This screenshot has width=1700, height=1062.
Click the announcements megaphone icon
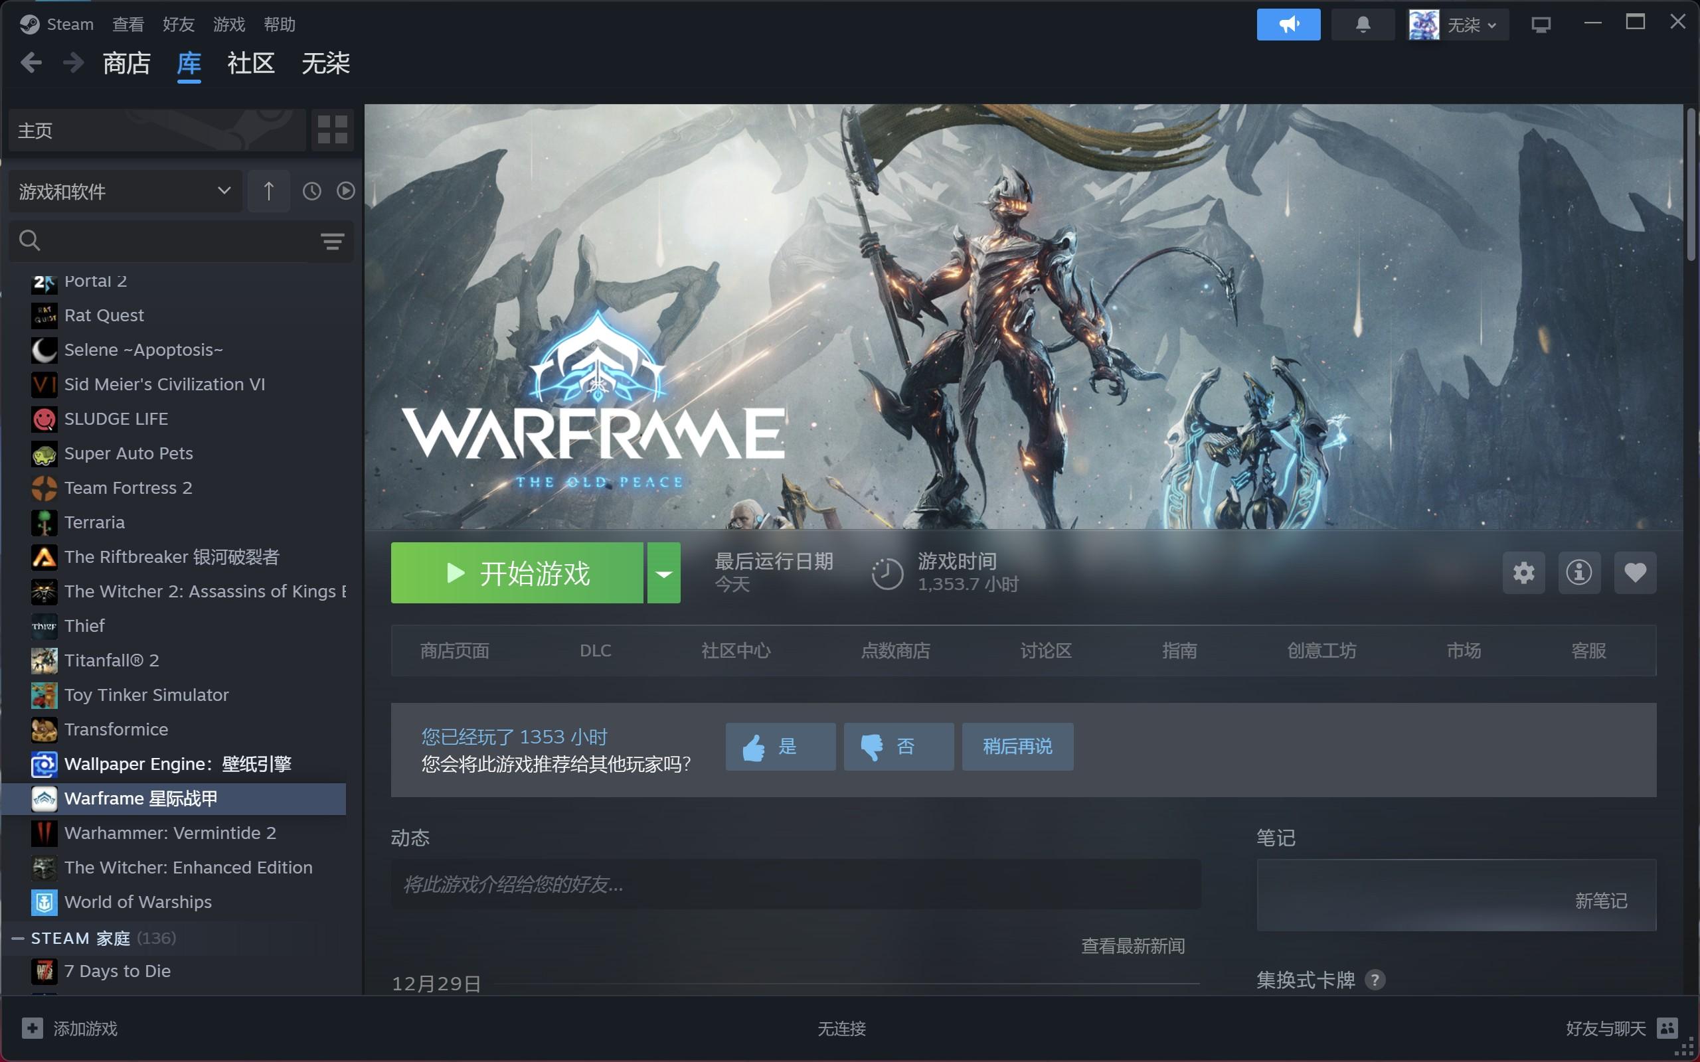pyautogui.click(x=1288, y=25)
